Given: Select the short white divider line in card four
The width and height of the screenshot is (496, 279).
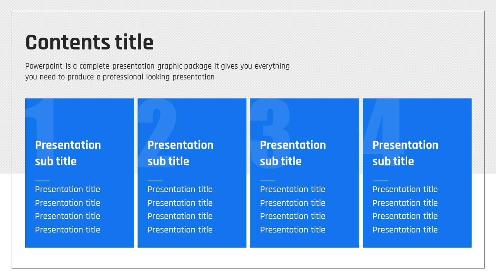Looking at the screenshot, I should [x=380, y=181].
